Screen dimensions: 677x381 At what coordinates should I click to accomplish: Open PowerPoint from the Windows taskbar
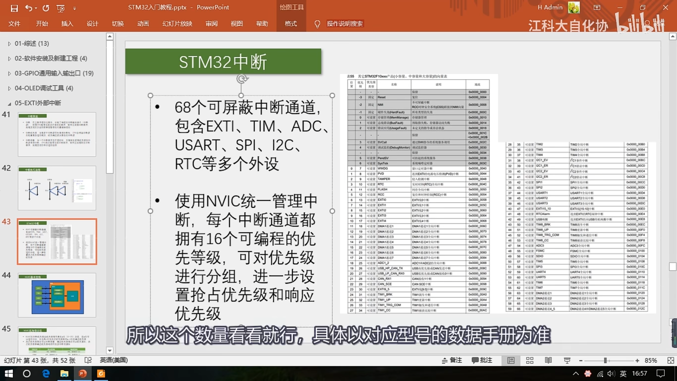click(82, 374)
